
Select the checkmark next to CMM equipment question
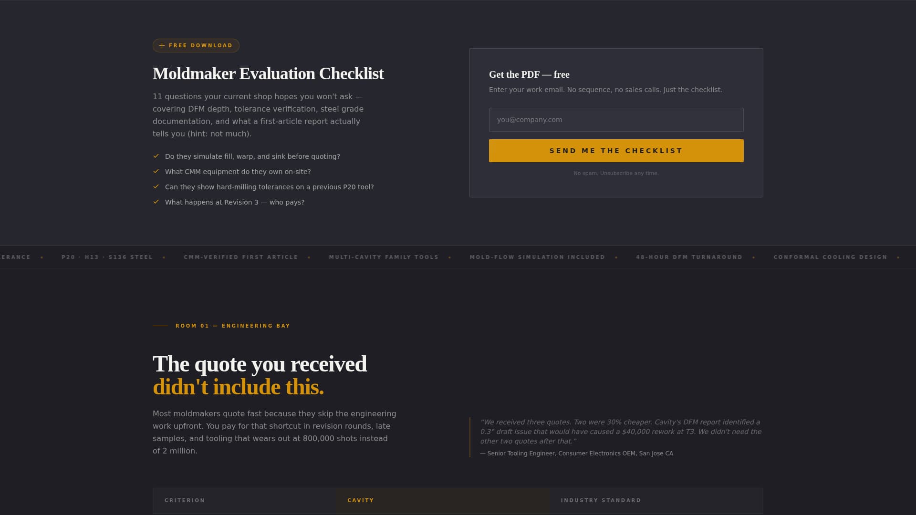tap(156, 171)
